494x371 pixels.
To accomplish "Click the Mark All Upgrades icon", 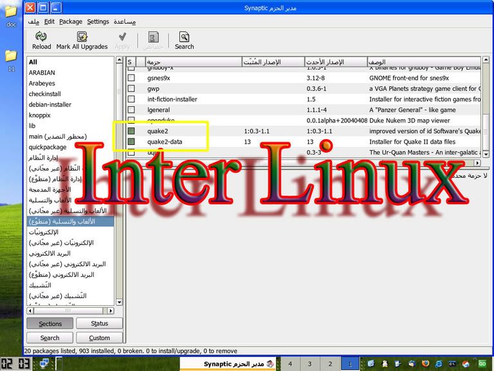I will click(82, 37).
